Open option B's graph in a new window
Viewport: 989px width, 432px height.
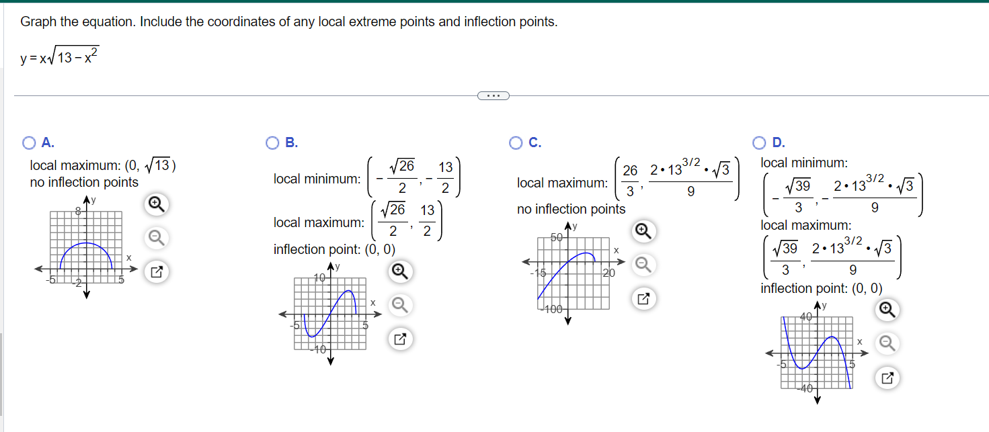[x=400, y=339]
